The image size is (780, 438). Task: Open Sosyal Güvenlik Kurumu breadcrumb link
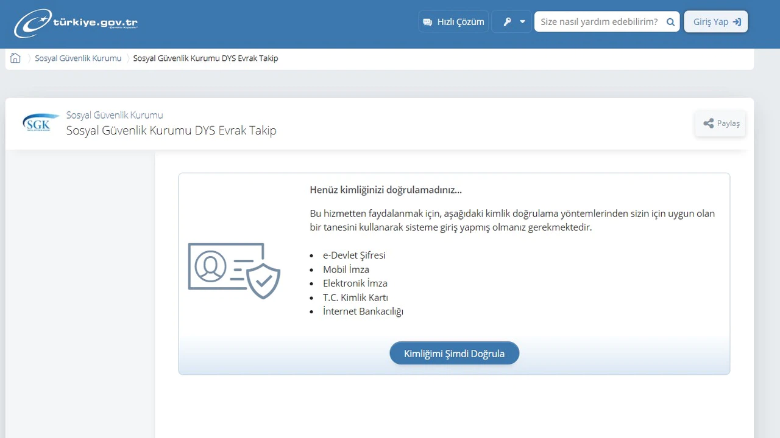(x=78, y=58)
